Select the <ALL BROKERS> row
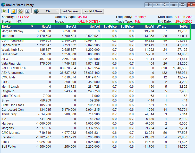 click(95, 68)
